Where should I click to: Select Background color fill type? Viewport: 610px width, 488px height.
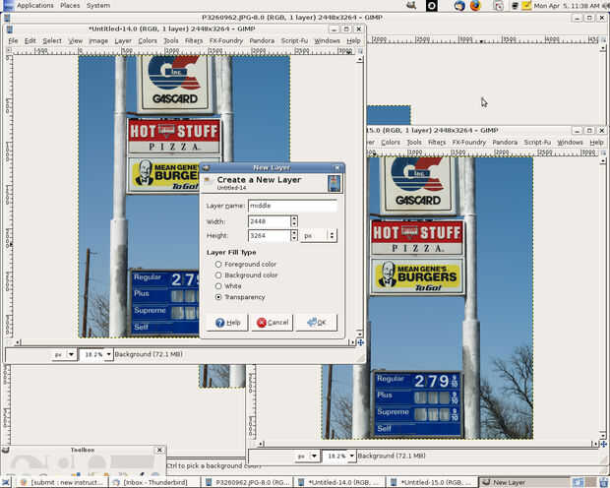coord(247,275)
